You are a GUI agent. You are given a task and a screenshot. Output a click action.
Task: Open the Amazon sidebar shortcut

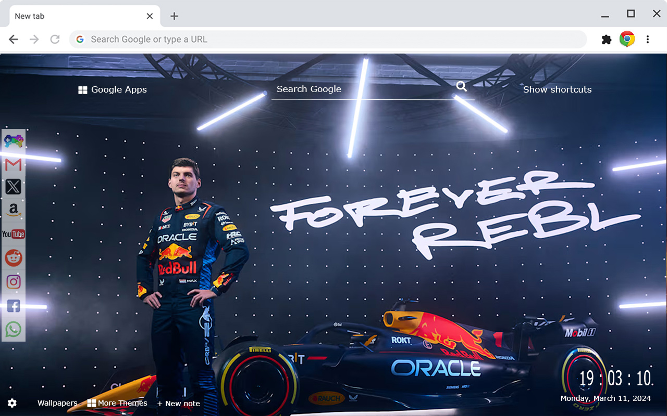click(x=14, y=210)
